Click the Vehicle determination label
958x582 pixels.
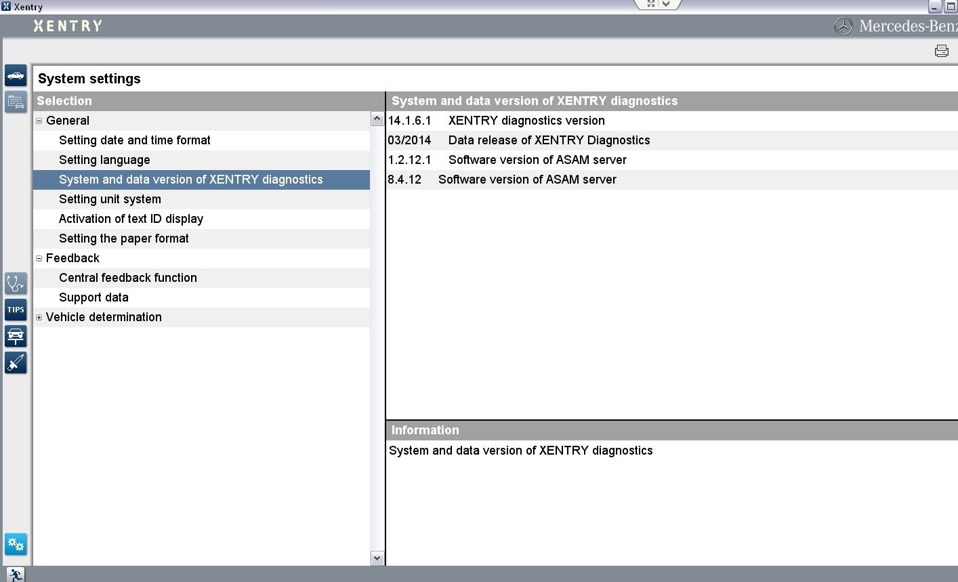pos(104,317)
